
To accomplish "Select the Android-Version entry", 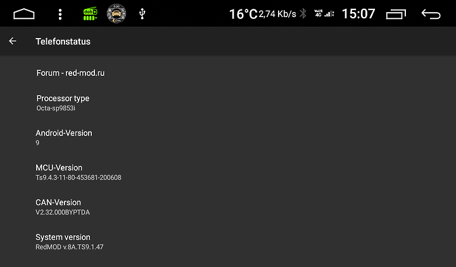I will click(x=228, y=137).
